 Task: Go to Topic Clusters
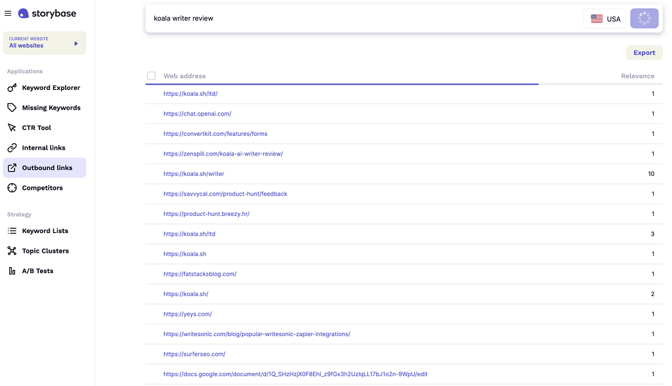(x=45, y=251)
